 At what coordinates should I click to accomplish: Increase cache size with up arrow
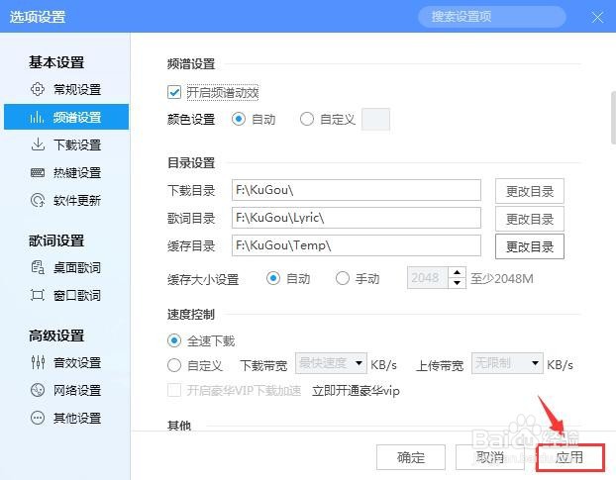tap(457, 272)
